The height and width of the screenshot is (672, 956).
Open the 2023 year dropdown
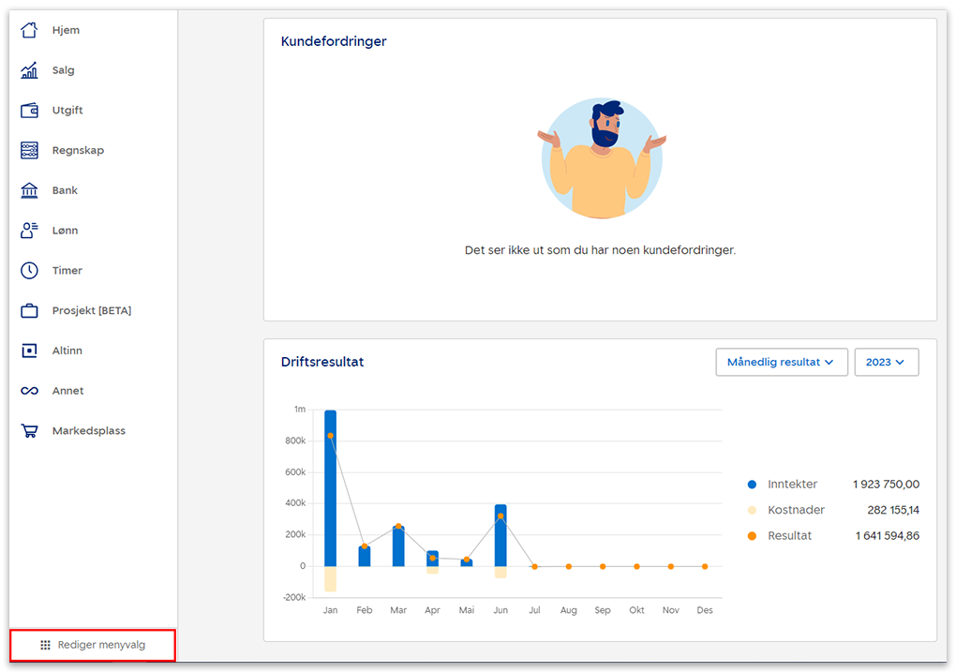886,362
